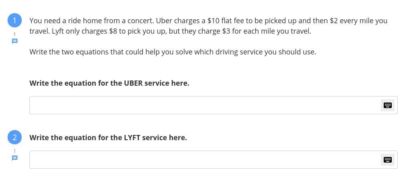
Task: Select the blue question 2 number badge
Action: coord(15,137)
